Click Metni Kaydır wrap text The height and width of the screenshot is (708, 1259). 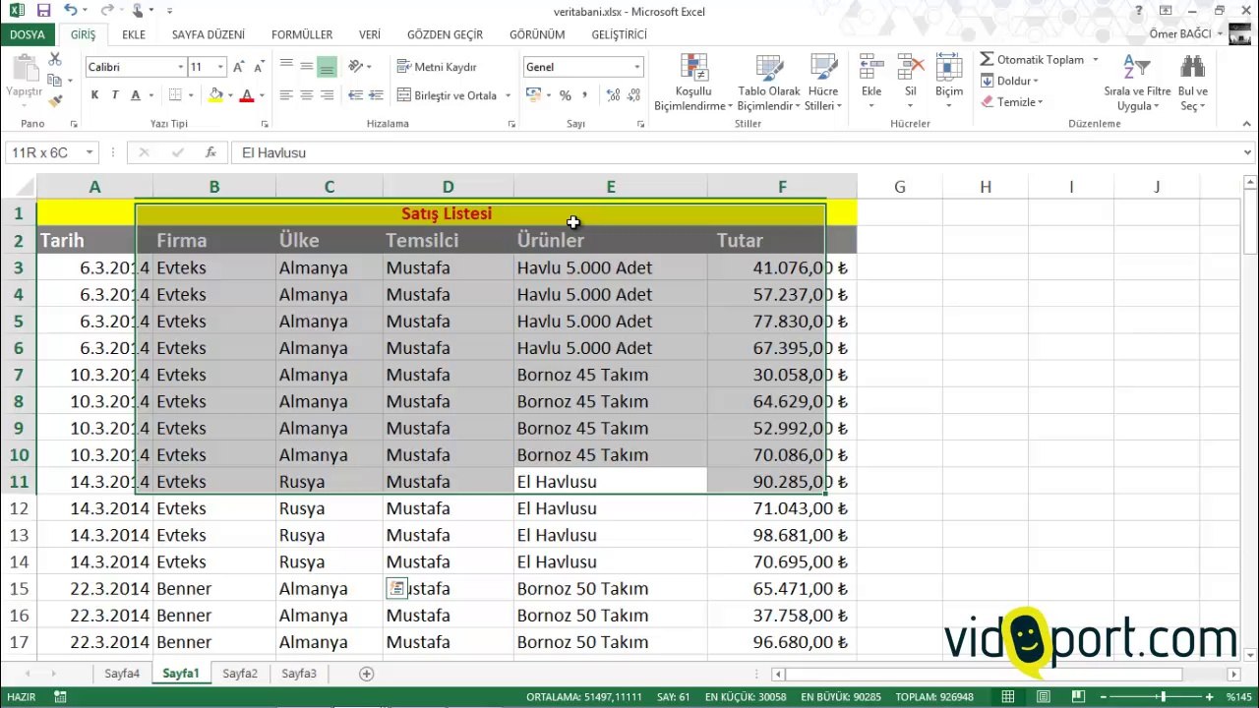(x=438, y=67)
